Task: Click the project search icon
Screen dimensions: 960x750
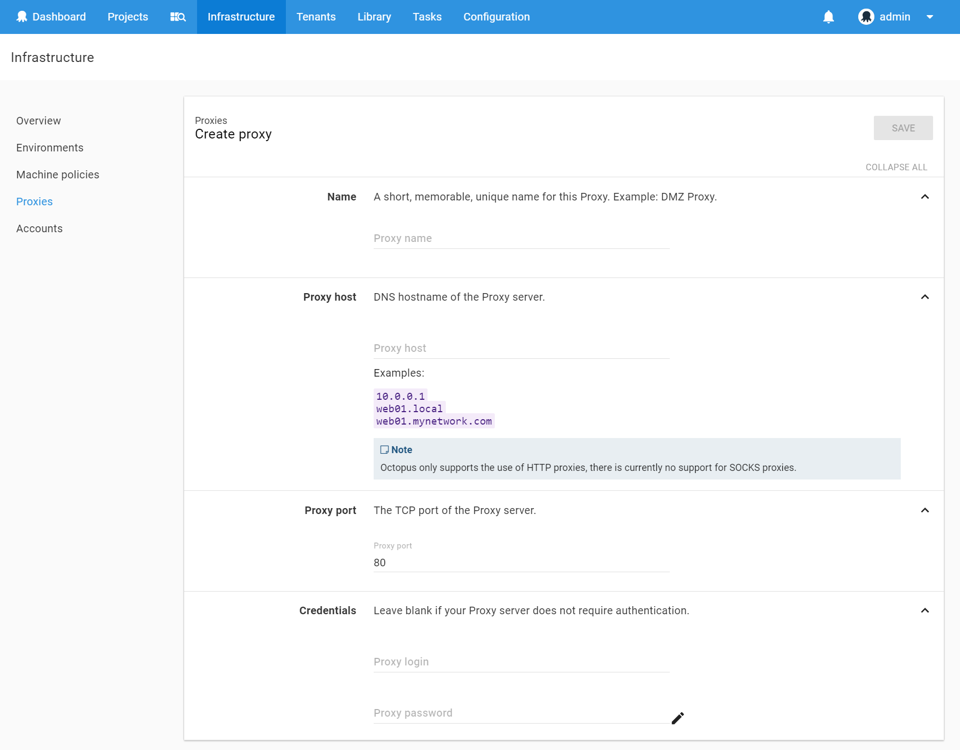Action: coord(178,17)
